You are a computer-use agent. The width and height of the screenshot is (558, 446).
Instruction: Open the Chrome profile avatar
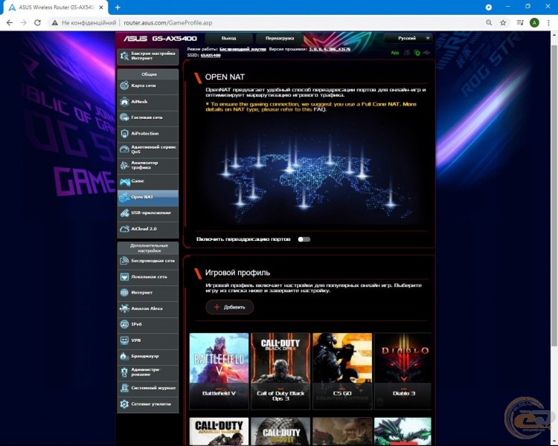click(x=534, y=23)
